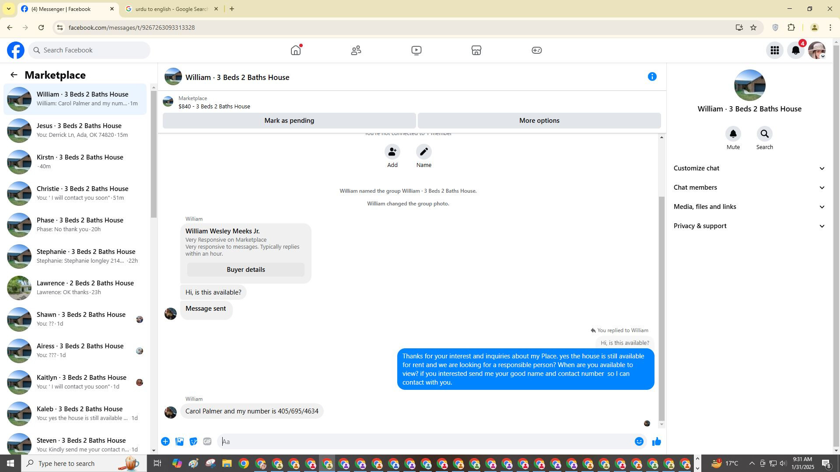Image resolution: width=840 pixels, height=472 pixels.
Task: Open Phase 3 Beds 2 Baths House chat
Action: click(75, 225)
